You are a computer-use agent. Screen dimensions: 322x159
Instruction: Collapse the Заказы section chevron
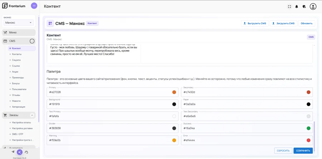(x=32, y=115)
